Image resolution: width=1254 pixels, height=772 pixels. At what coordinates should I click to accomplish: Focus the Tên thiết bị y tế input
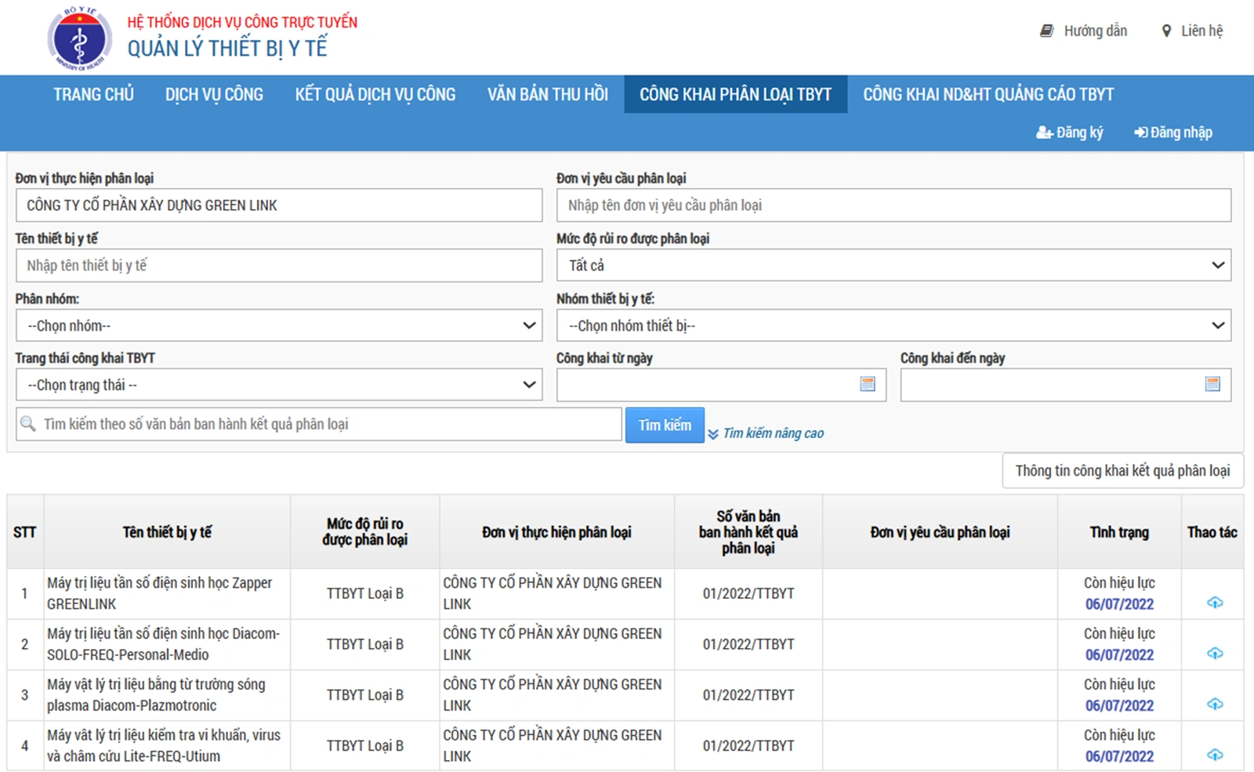[278, 266]
